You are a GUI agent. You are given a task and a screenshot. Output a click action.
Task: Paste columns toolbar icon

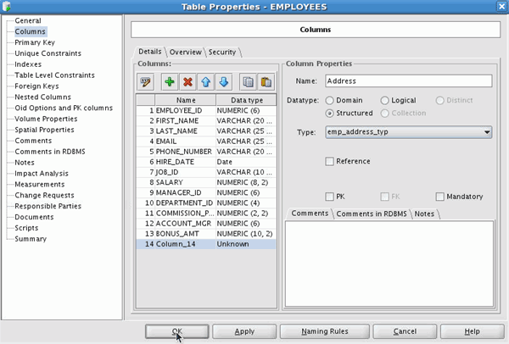pyautogui.click(x=266, y=82)
